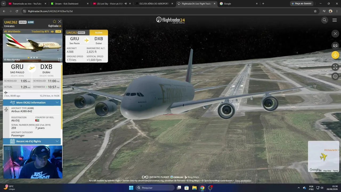Click the GRU Sao Paulo origin in side panel
This screenshot has height=192, width=341.
[x=17, y=69]
